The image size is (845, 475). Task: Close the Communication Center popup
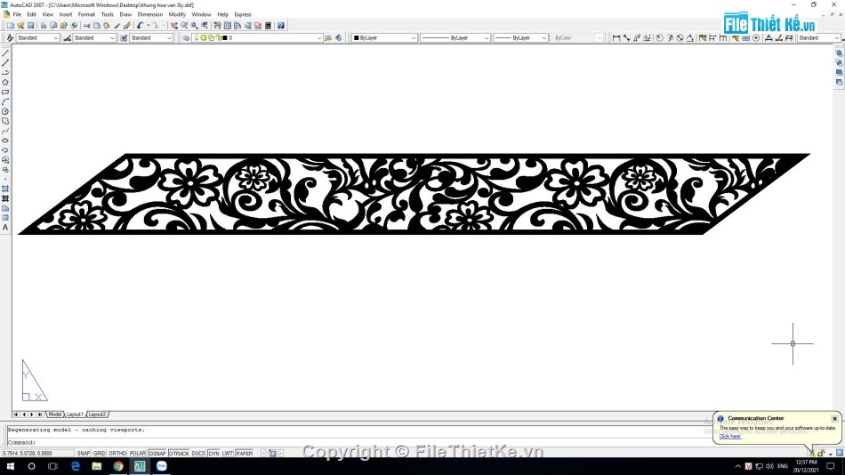point(834,418)
